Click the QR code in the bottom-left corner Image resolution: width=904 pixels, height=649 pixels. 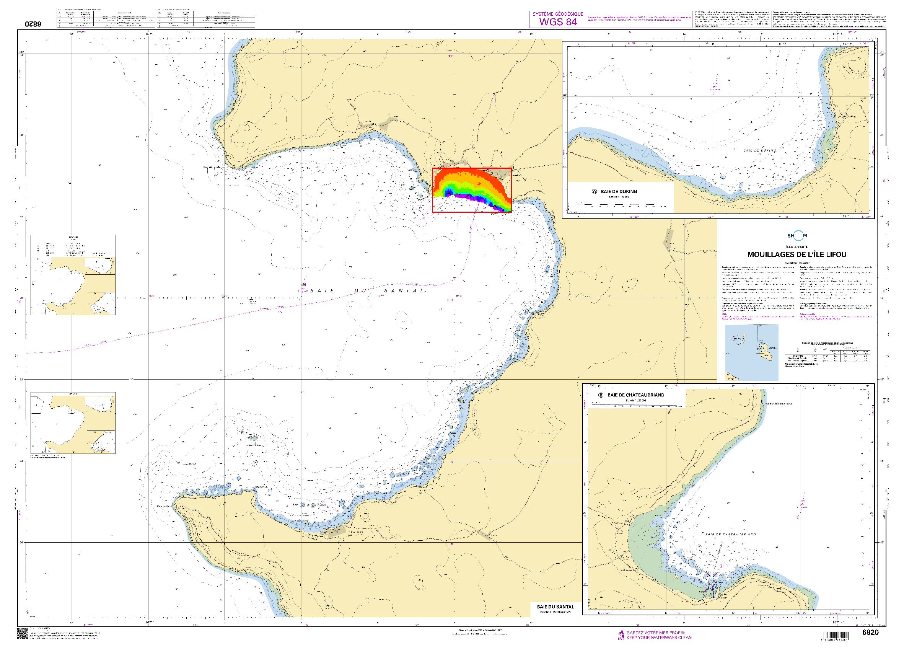[x=22, y=633]
